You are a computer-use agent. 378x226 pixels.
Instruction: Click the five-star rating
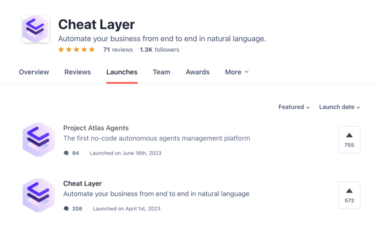[77, 50]
